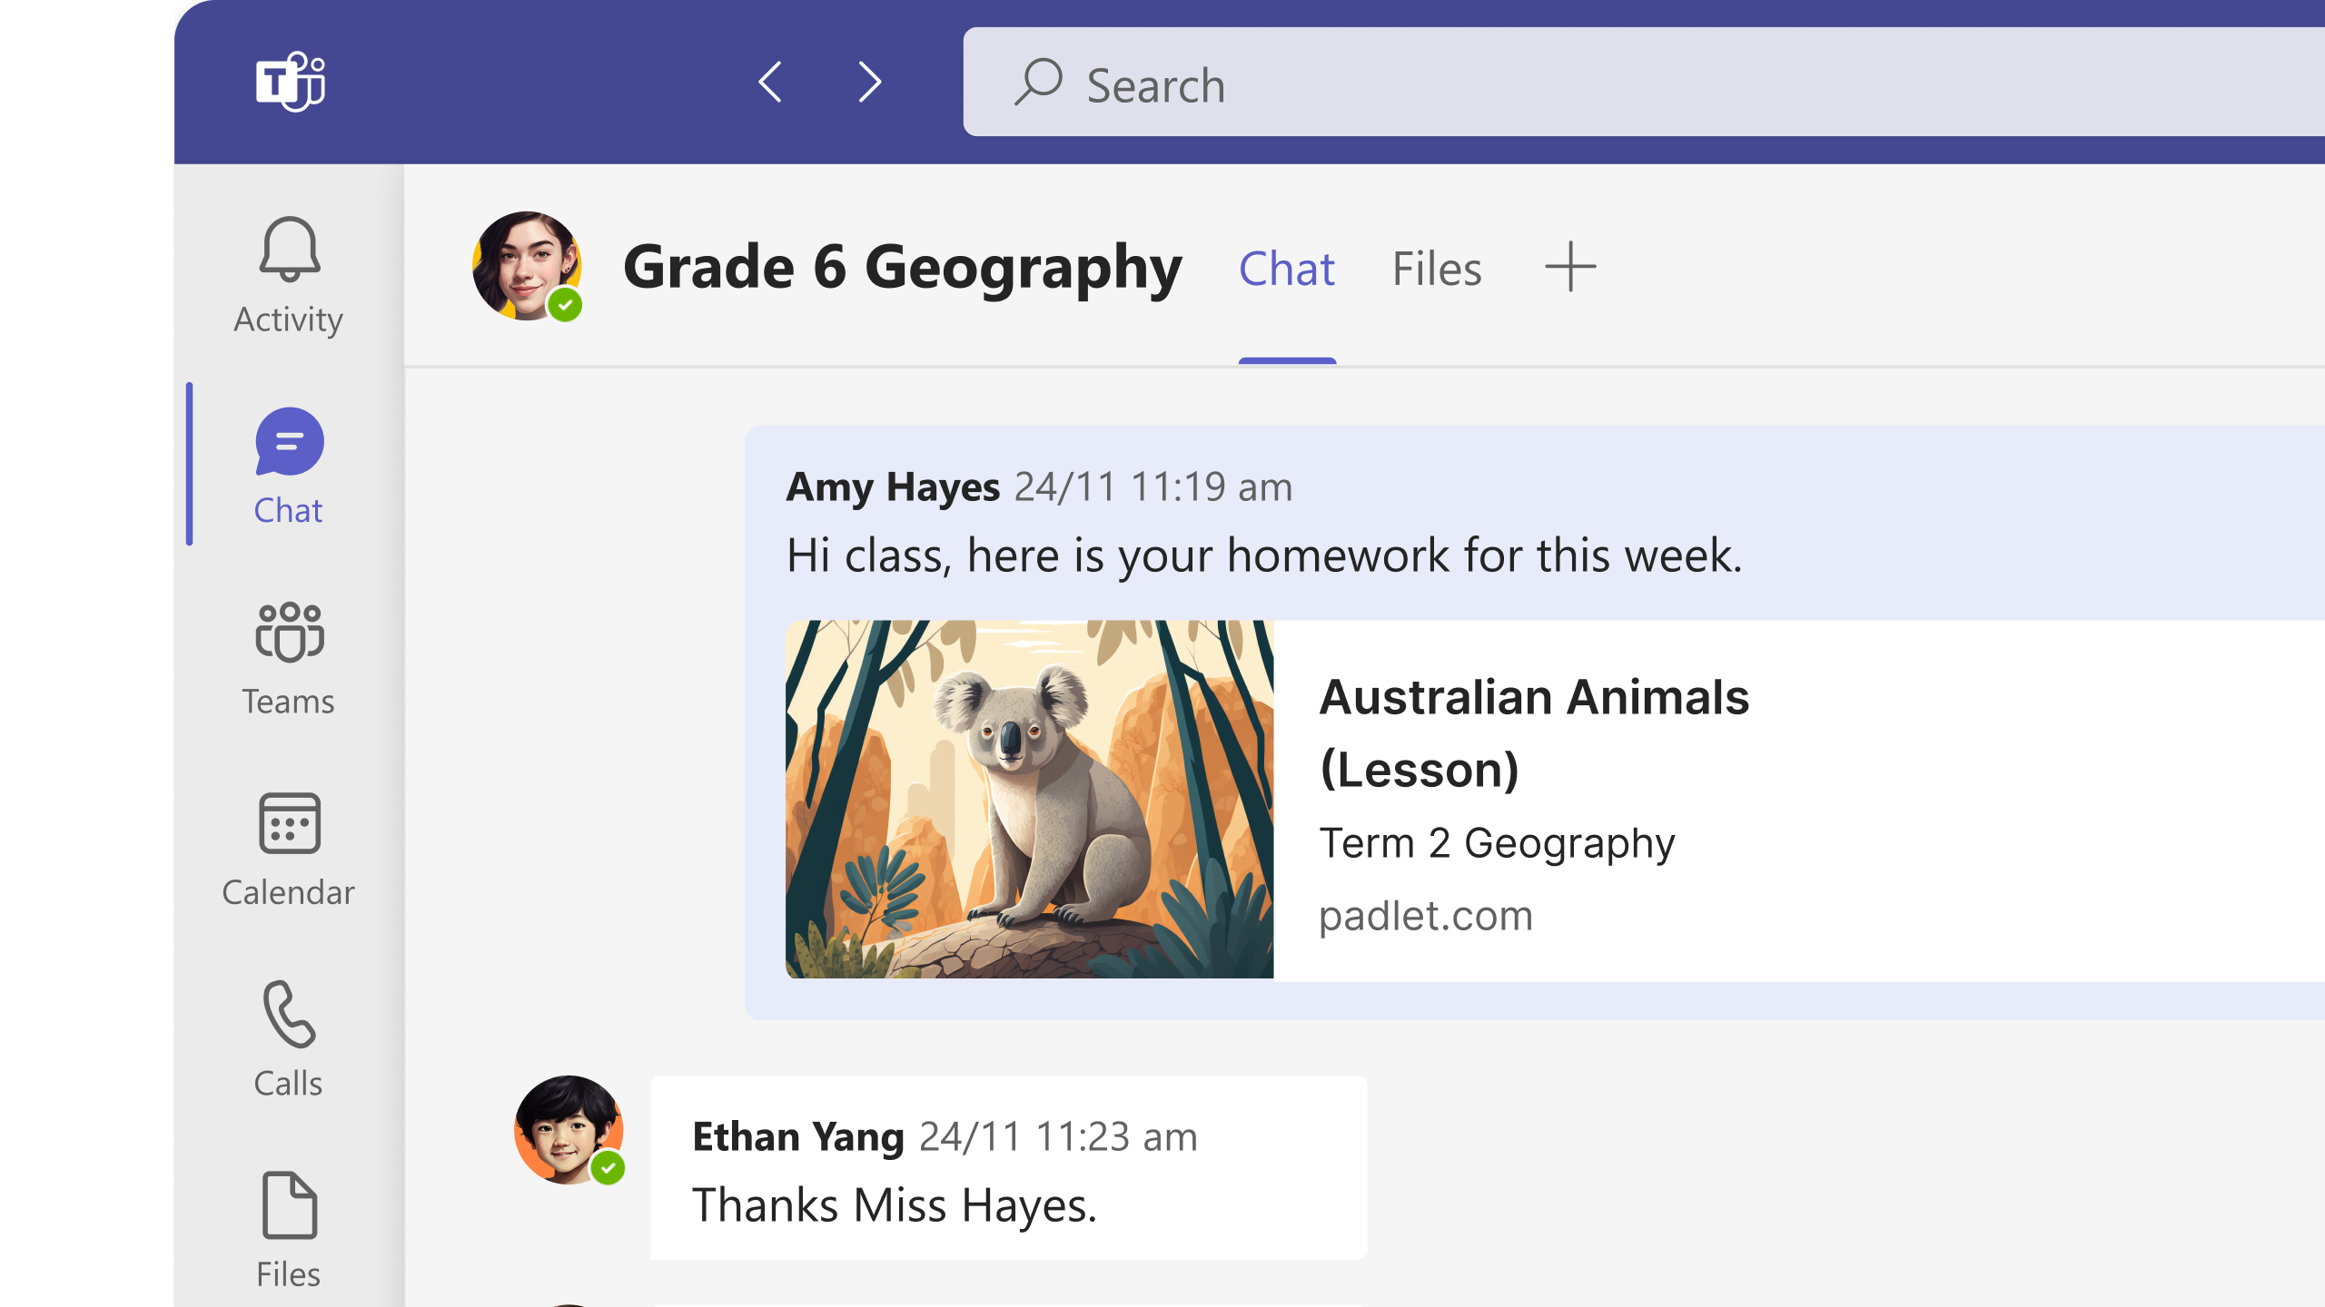Open the Australian Animals (Lesson) link
The image size is (2325, 1307).
1534,733
